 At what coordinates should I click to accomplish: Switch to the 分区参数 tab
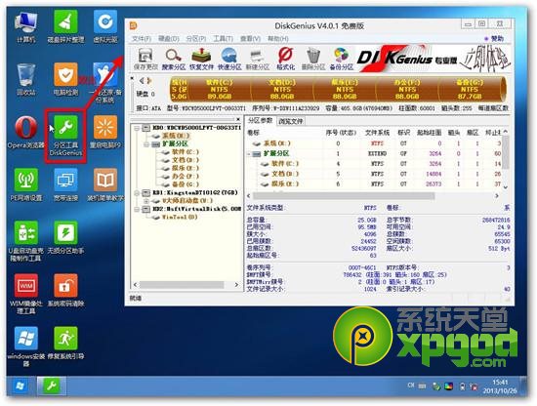coord(260,120)
